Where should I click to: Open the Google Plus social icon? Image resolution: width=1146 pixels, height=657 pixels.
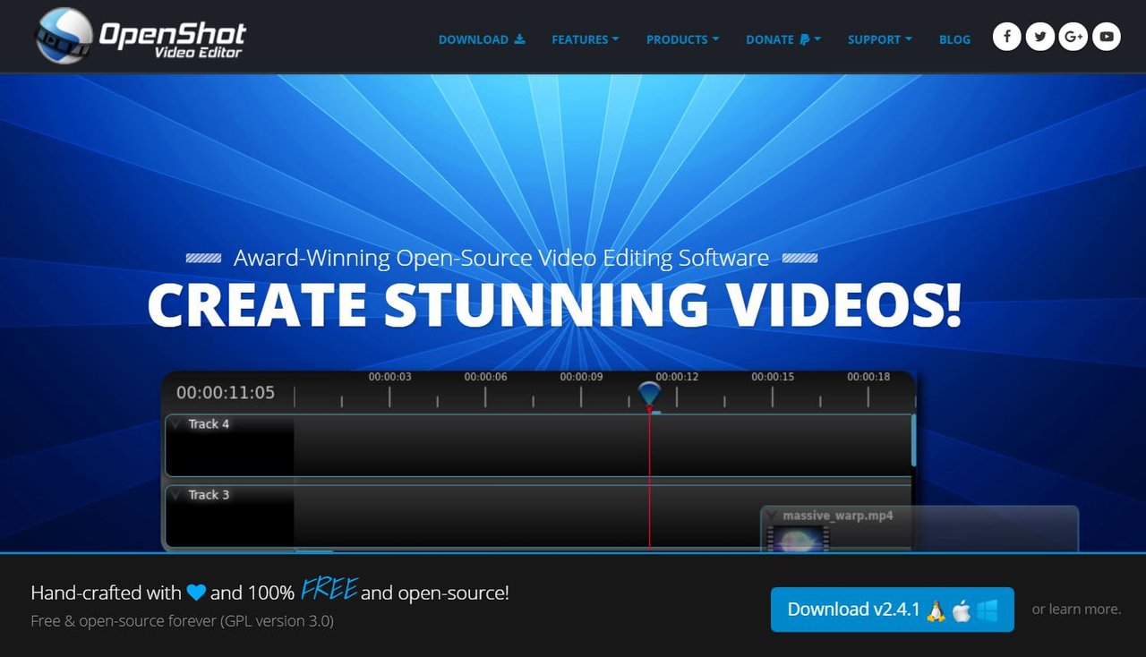tap(1073, 37)
